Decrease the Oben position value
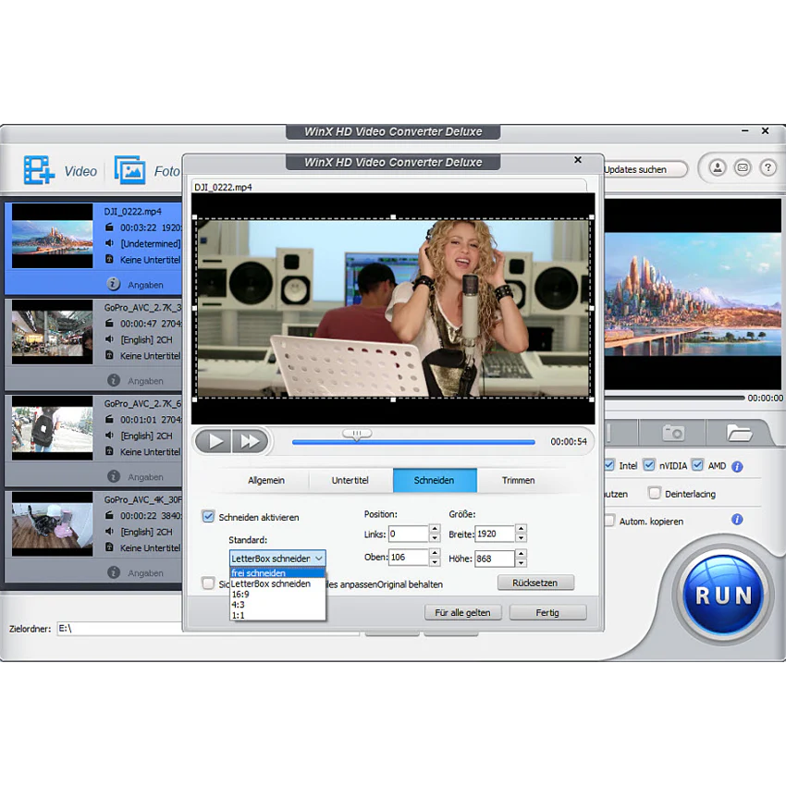786x786 pixels. coord(435,562)
